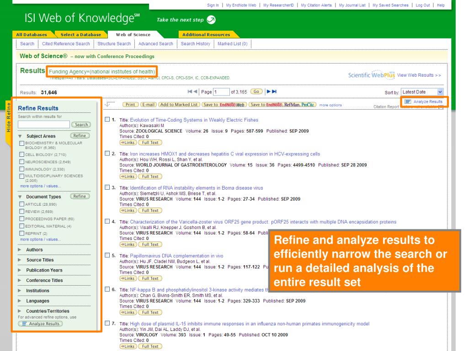Check the Biochemistry & Molecular Biology subject box

tap(21, 143)
